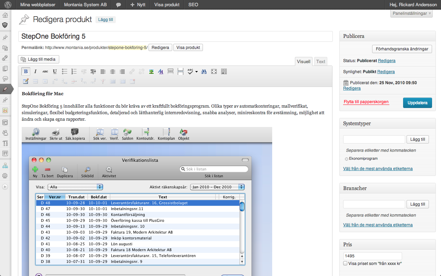Toggle the kitchen sink toolbar row
The height and width of the screenshot is (276, 441).
click(224, 71)
